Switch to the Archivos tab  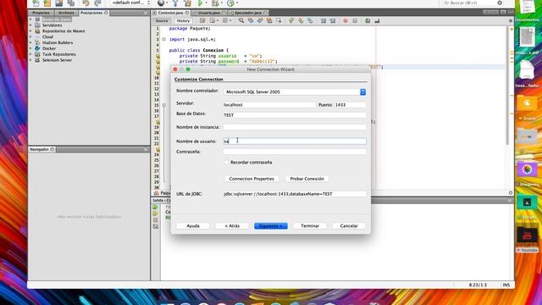66,13
